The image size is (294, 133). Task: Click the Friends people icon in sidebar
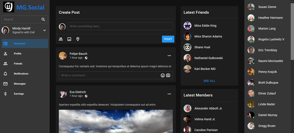pyautogui.click(x=5, y=64)
